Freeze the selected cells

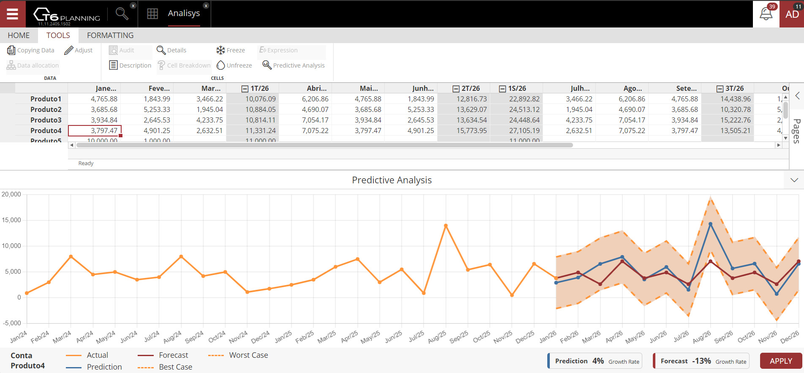231,50
